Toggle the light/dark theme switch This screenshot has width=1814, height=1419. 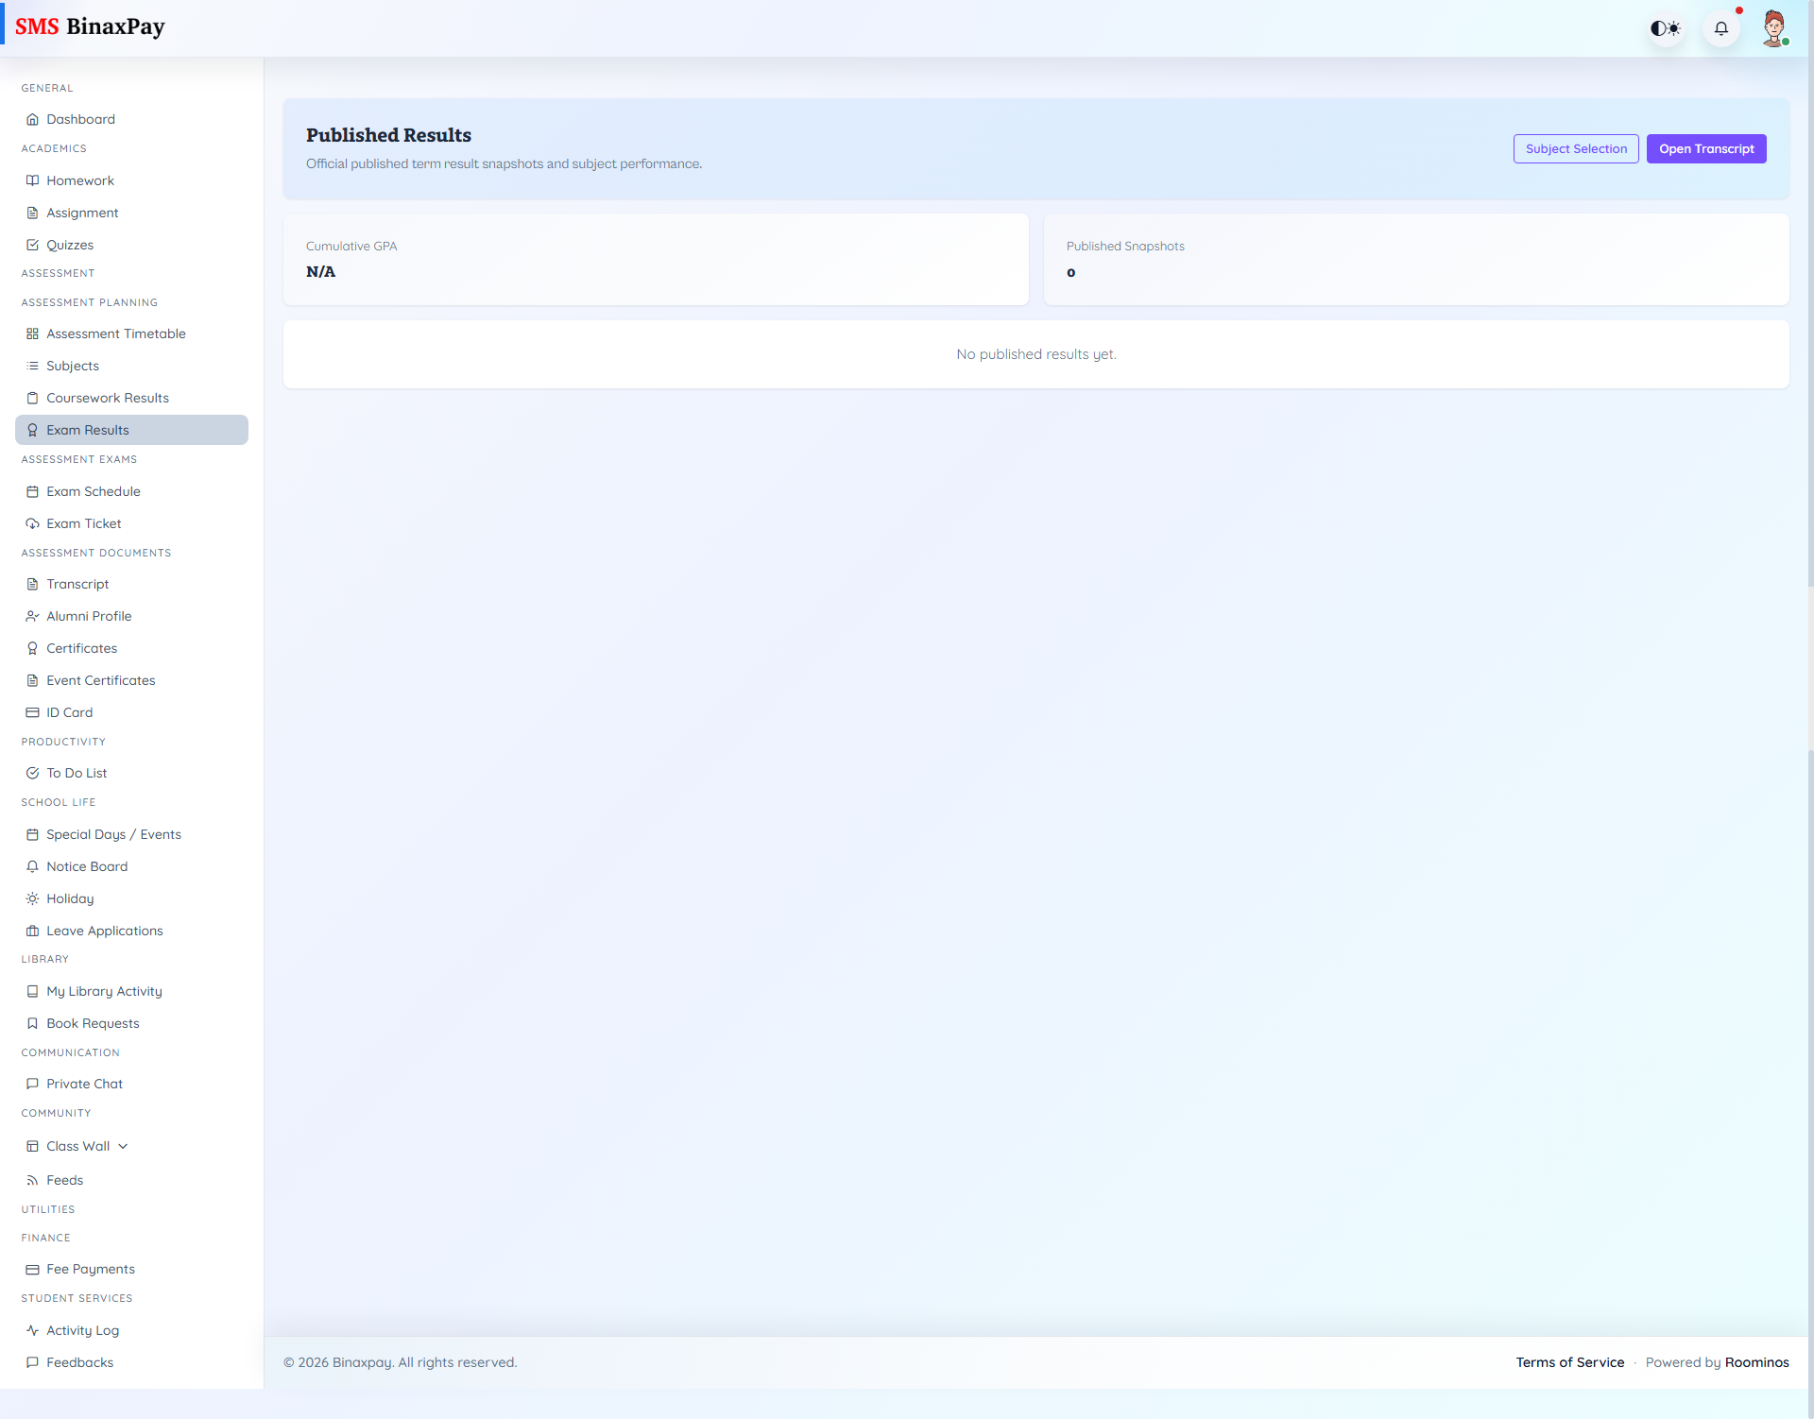[x=1666, y=28]
